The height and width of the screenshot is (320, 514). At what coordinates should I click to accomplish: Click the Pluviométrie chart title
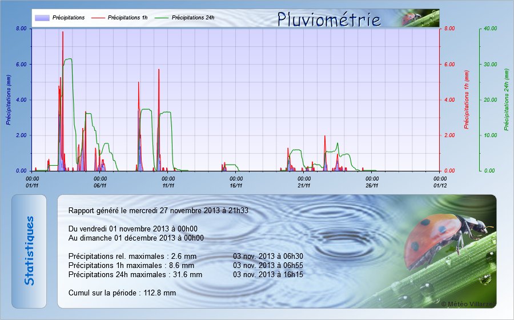click(x=329, y=19)
